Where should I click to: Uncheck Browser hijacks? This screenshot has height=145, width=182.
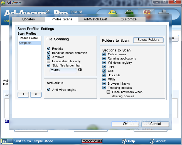pyautogui.click(x=104, y=84)
